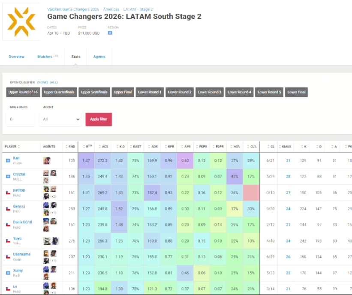
Task: Click Chile flag beside Yuyo
Action: click(8, 241)
